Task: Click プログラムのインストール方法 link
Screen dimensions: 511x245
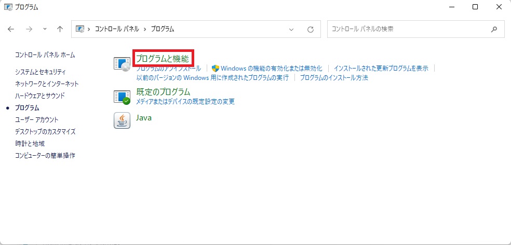Action: 334,78
